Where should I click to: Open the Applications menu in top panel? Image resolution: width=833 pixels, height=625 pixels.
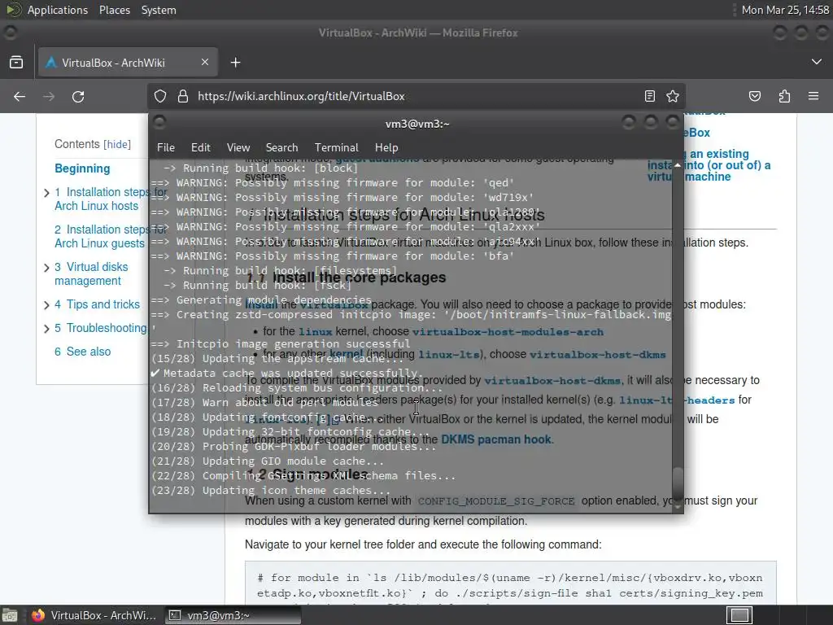(x=58, y=10)
